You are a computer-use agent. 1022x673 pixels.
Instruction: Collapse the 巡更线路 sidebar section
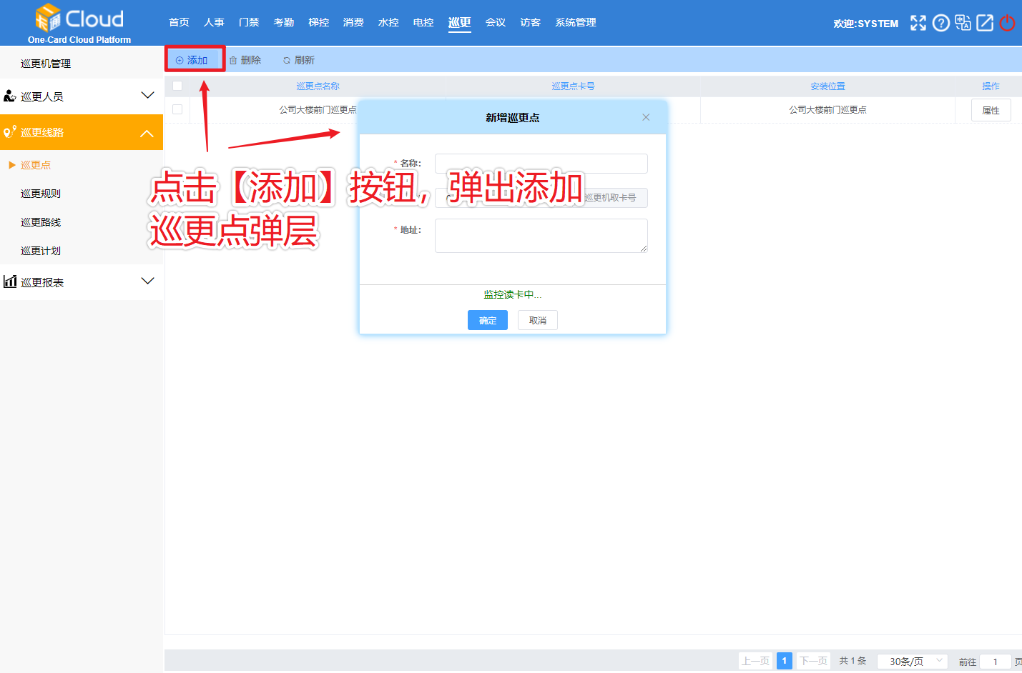[147, 133]
